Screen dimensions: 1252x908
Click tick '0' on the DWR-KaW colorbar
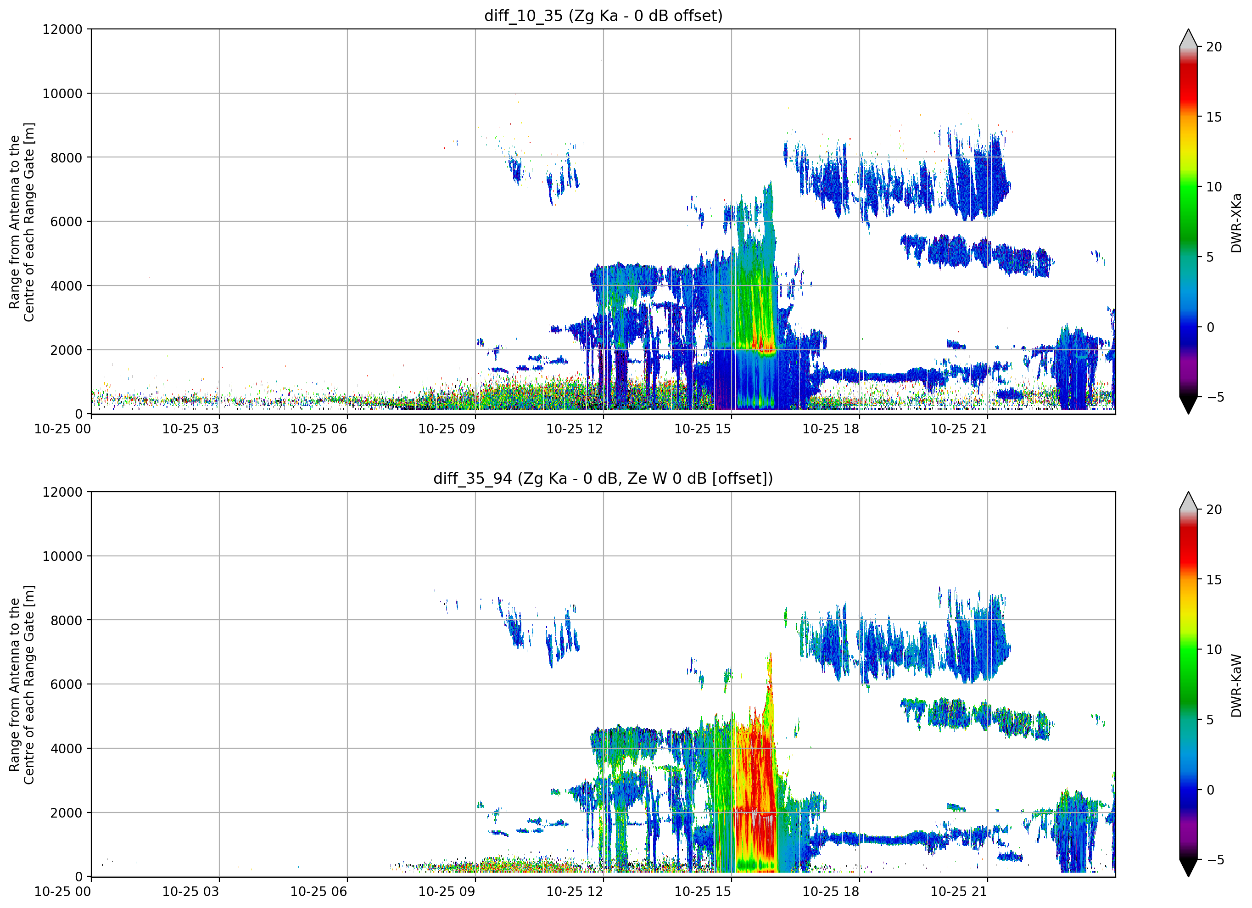coord(1210,790)
